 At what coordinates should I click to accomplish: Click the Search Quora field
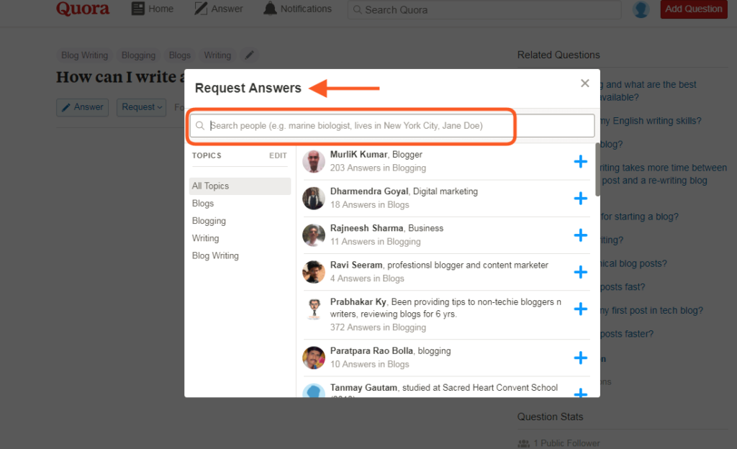484,10
